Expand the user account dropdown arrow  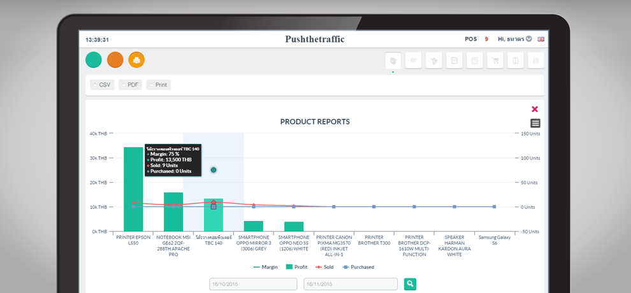tap(529, 39)
